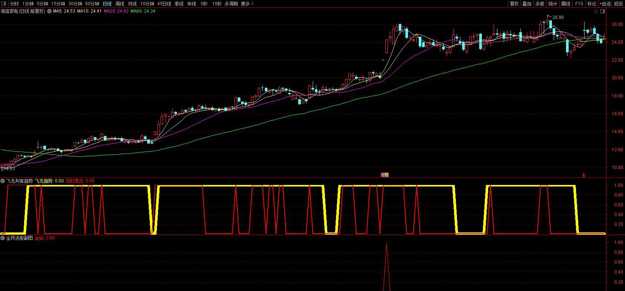Select the 30分钟 period tab
This screenshot has height=291, width=625.
[x=75, y=4]
